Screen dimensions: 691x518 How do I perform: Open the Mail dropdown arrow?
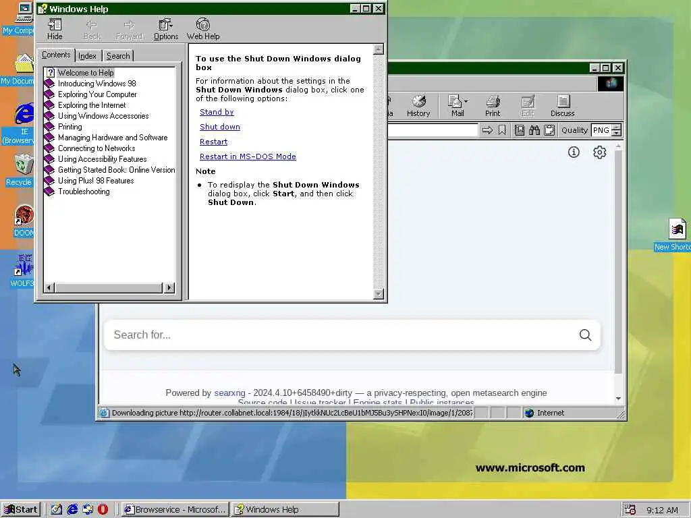point(466,101)
